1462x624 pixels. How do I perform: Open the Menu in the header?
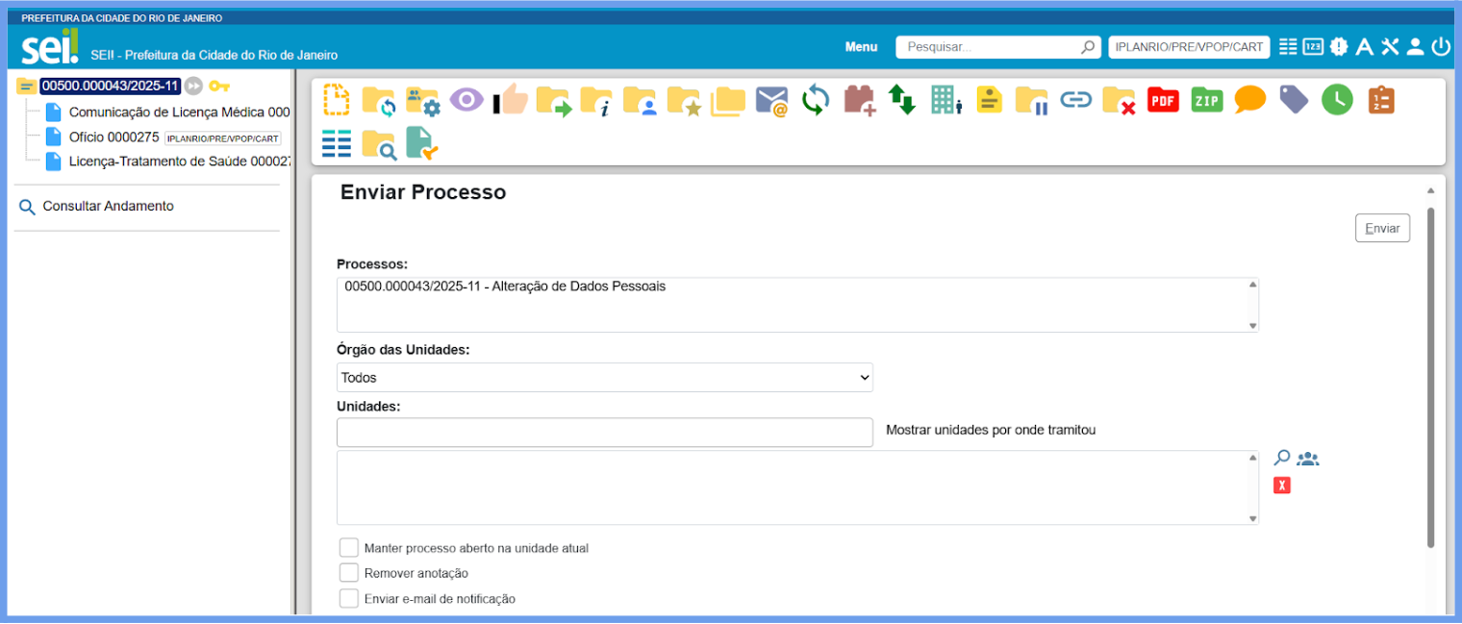coord(861,47)
